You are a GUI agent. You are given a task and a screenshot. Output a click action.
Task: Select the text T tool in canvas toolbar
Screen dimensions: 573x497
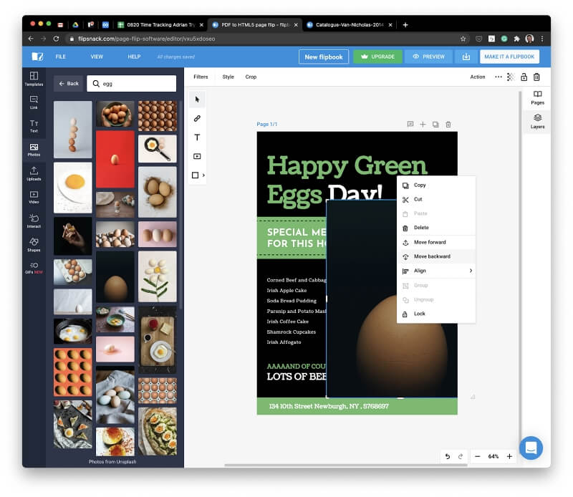pyautogui.click(x=198, y=137)
